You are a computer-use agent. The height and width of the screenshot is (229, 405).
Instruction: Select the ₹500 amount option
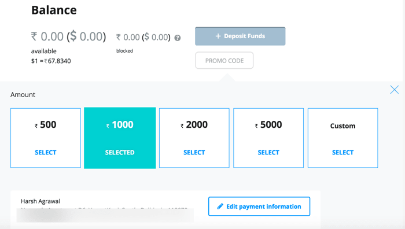(46, 138)
